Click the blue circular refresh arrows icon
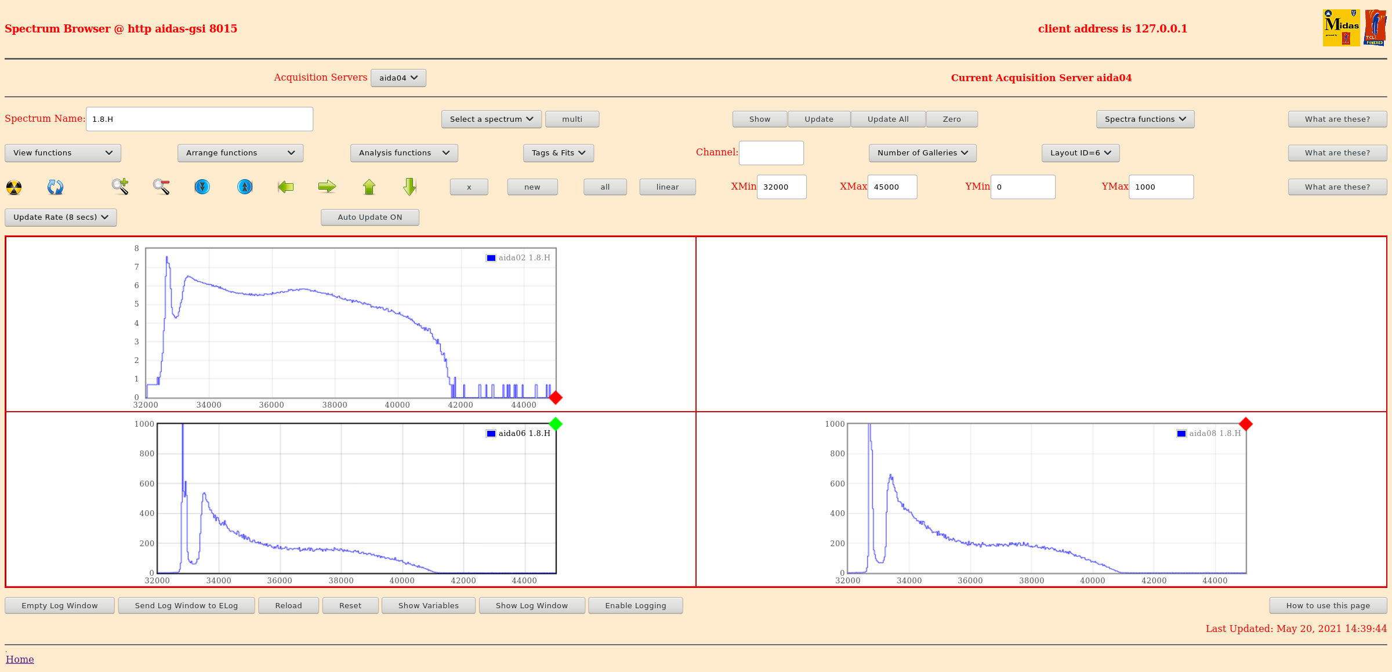Screen dimensions: 1392x672 point(55,187)
